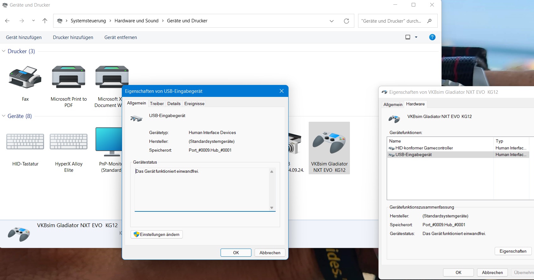Click the shield icon on Einstellungen ändern

(x=136, y=234)
